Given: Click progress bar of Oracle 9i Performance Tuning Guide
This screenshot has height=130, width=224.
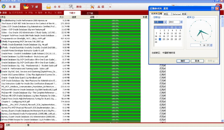Looking at the screenshot, I should (x=115, y=69).
